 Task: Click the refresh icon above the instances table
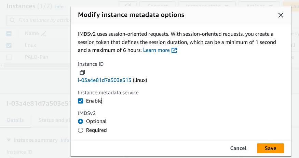coord(128,4)
